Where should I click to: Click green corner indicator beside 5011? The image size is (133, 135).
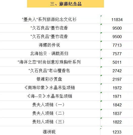tap(101, 59)
